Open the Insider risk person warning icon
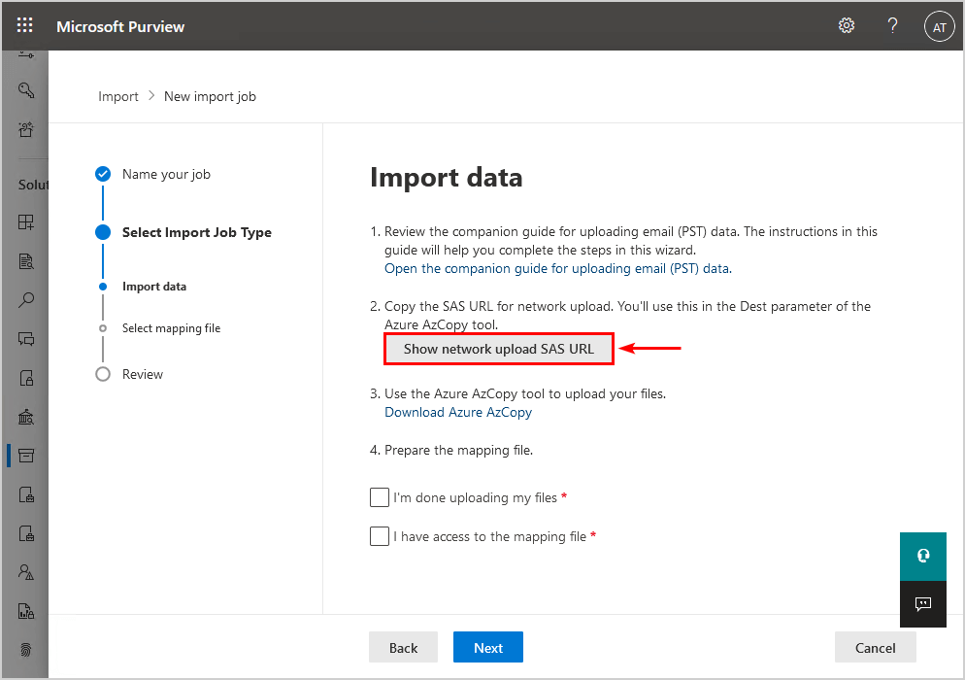The height and width of the screenshot is (680, 965). (x=25, y=571)
